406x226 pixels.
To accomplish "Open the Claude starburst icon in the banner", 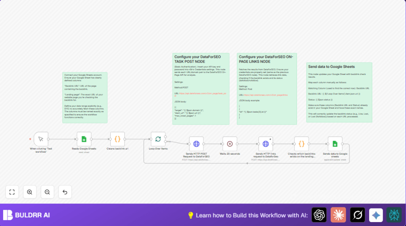I will click(x=338, y=215).
